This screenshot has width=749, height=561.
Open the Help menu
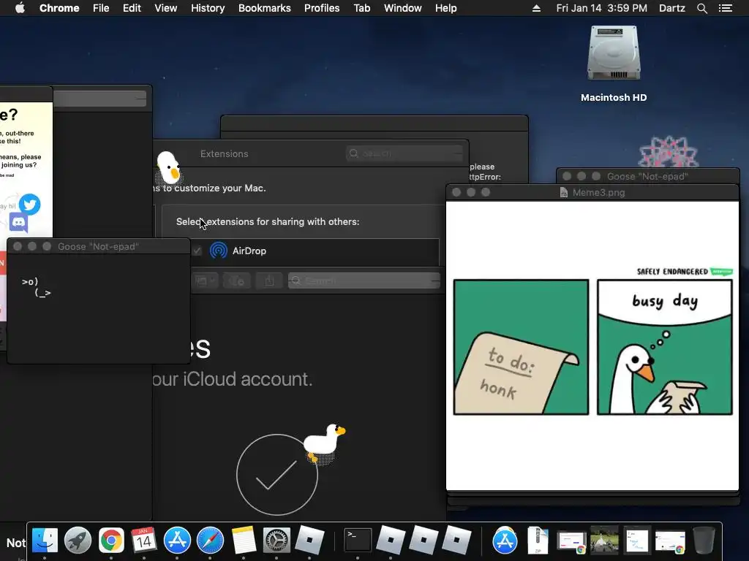pos(445,8)
